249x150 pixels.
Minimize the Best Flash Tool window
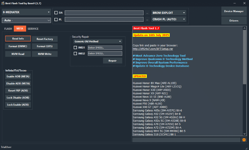coord(227,3)
